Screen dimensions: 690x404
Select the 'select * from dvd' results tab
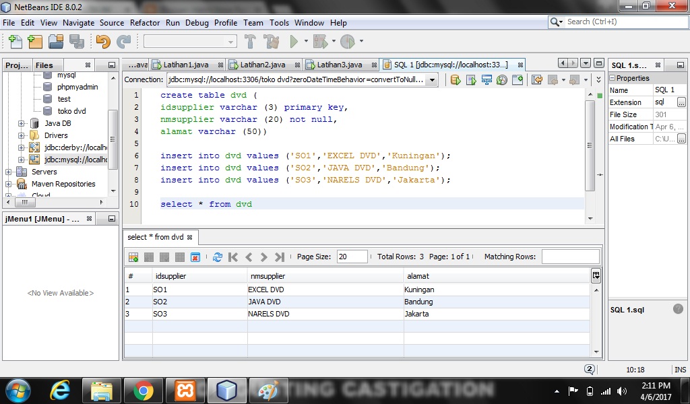click(x=156, y=237)
